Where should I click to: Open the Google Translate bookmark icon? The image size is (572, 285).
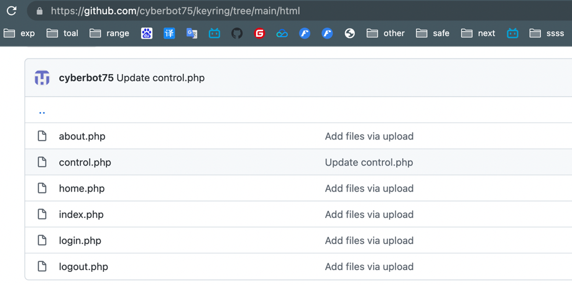(191, 33)
